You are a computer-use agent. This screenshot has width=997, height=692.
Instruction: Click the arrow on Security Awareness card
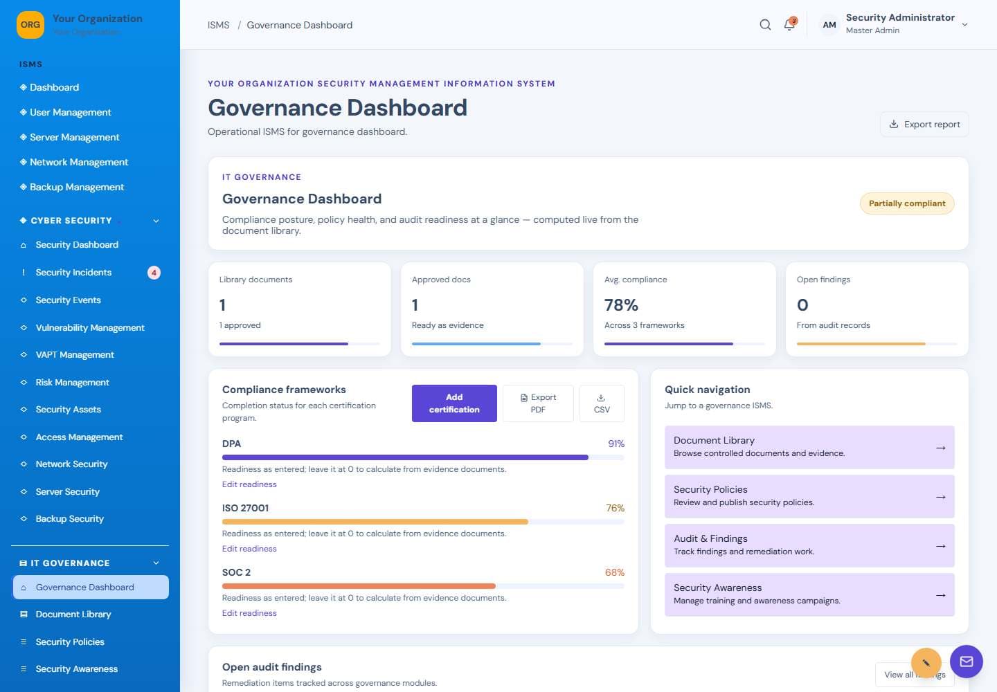(x=940, y=595)
